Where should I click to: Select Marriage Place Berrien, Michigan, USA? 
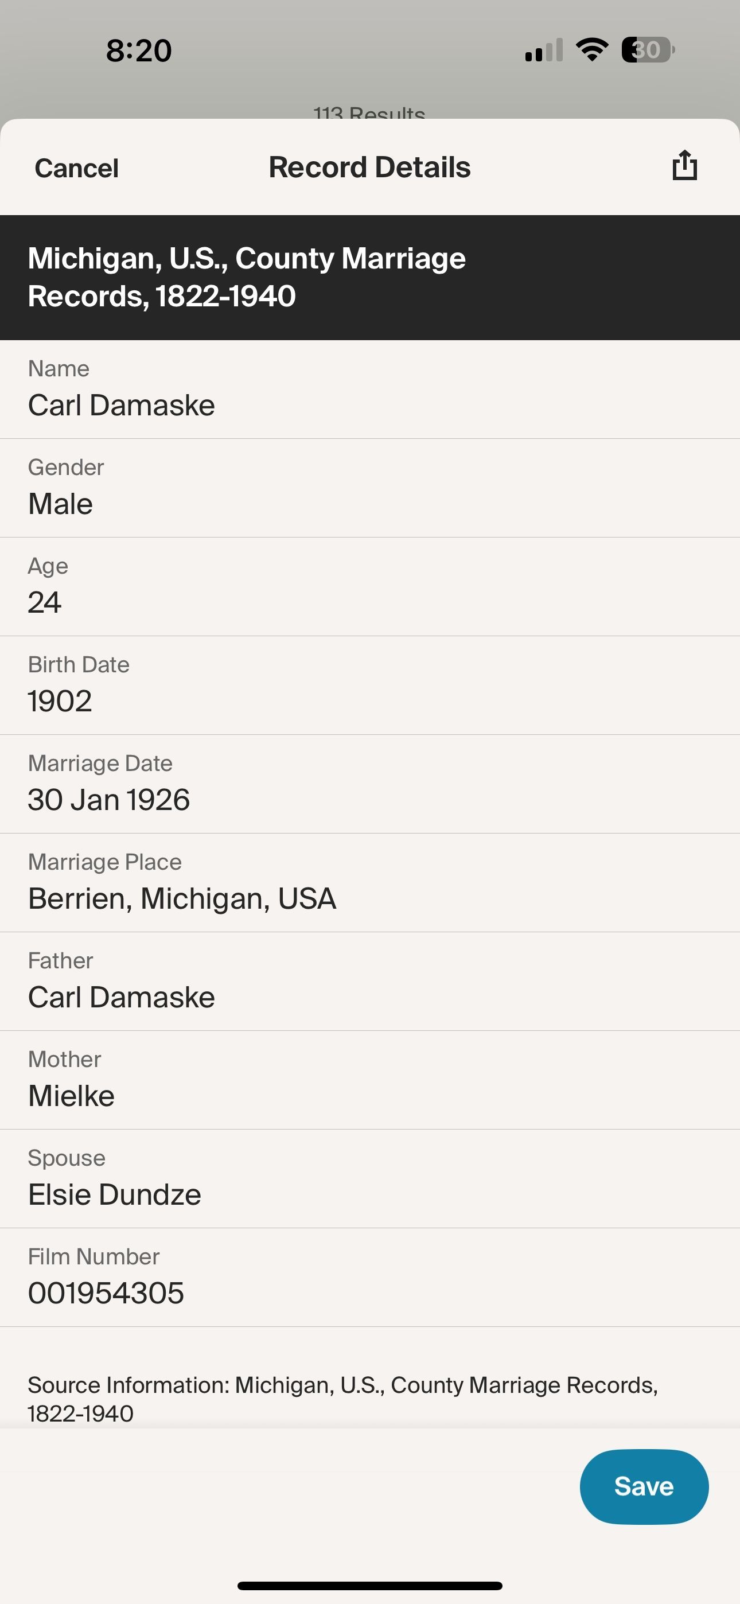click(182, 898)
